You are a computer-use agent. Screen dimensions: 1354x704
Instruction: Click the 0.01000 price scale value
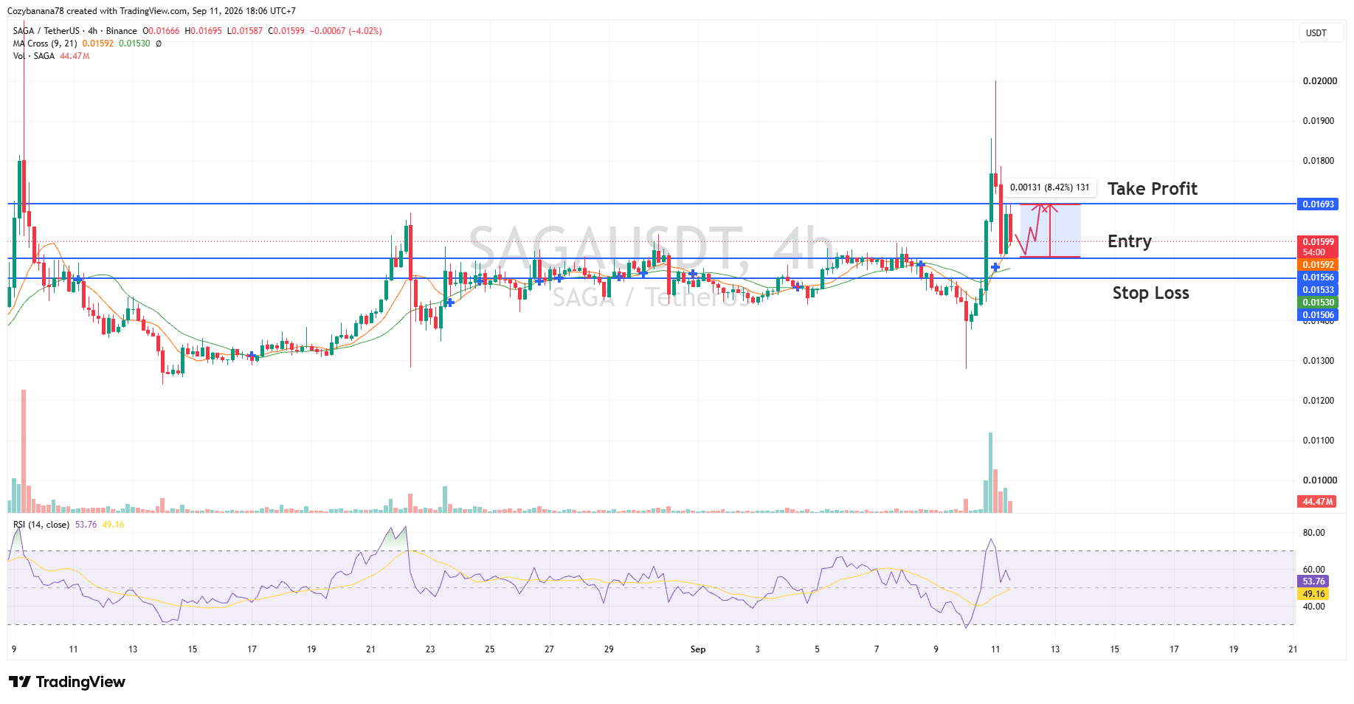click(1319, 480)
